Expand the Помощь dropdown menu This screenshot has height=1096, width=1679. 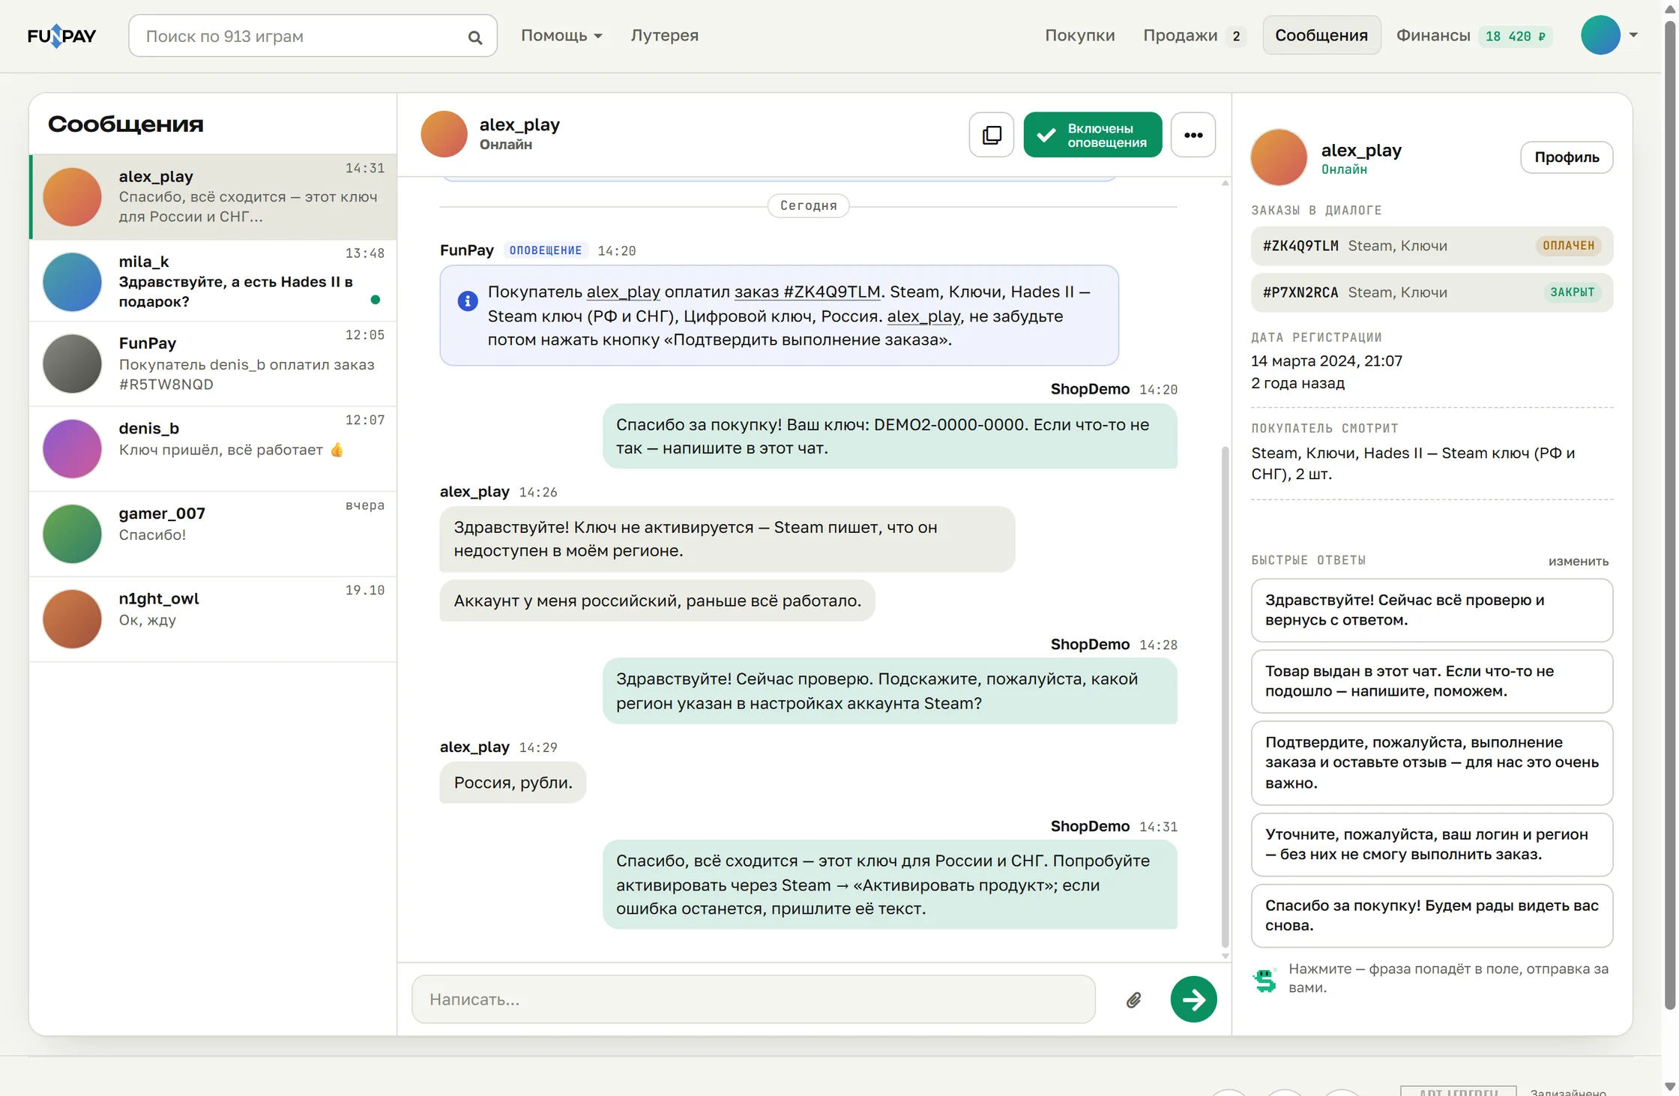[x=561, y=36]
